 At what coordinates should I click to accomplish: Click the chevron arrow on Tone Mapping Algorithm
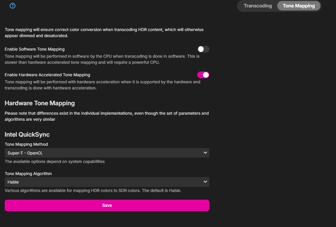click(x=205, y=182)
